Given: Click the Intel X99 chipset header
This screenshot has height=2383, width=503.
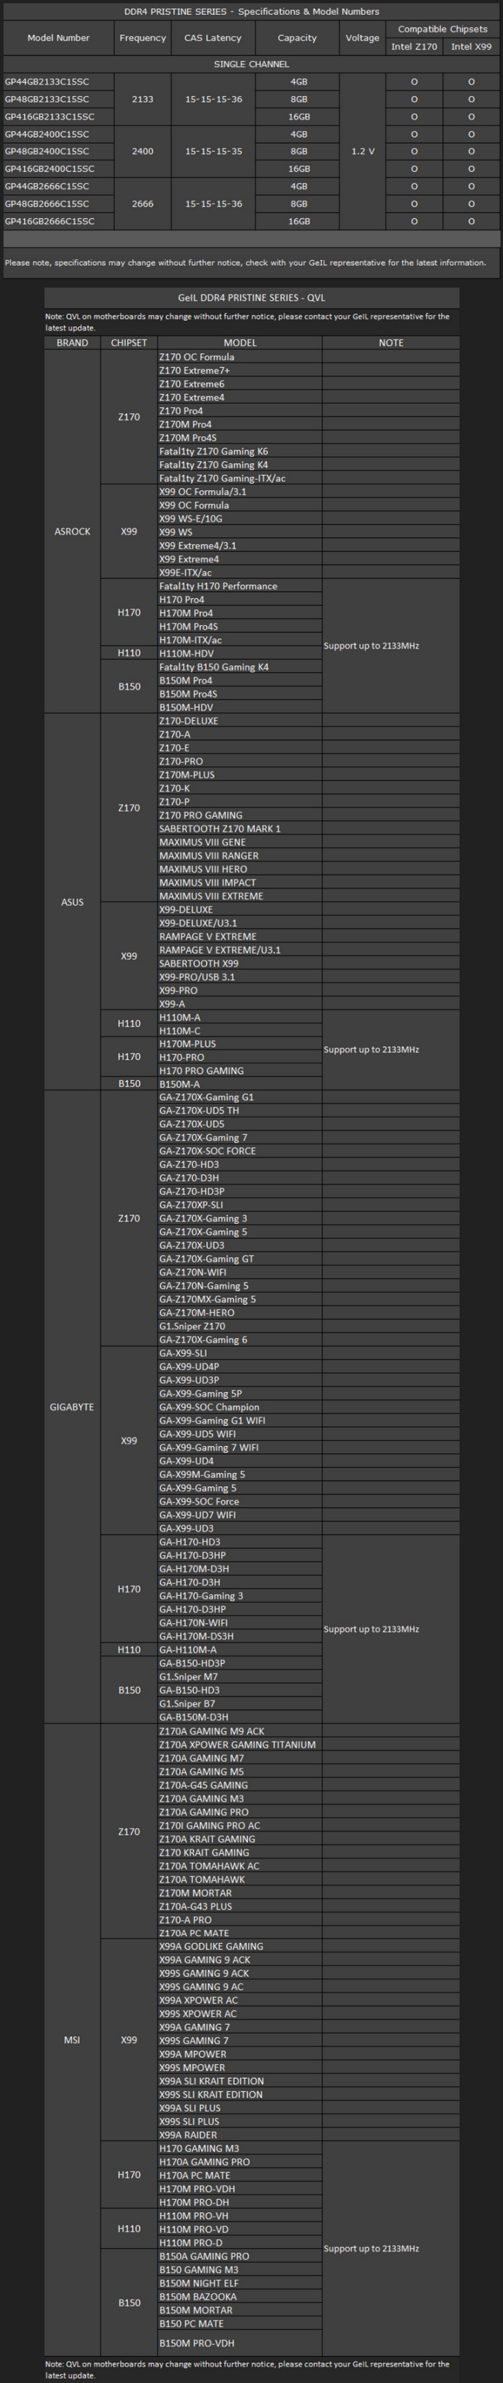Looking at the screenshot, I should coord(471,46).
